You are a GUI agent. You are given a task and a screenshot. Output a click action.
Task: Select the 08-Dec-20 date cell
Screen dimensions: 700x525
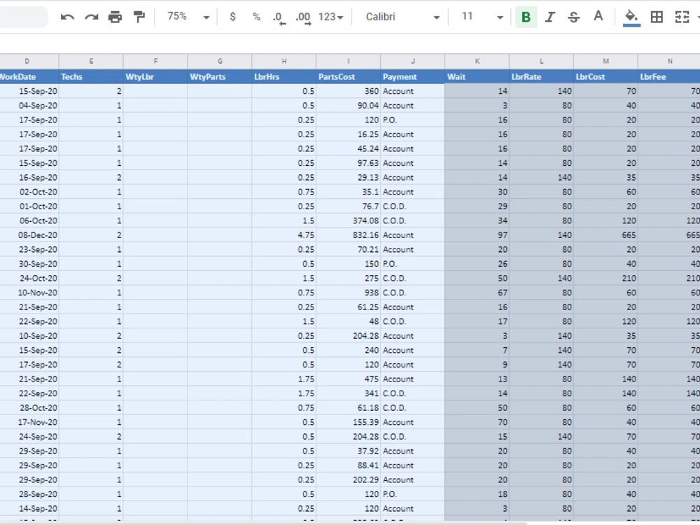29,234
